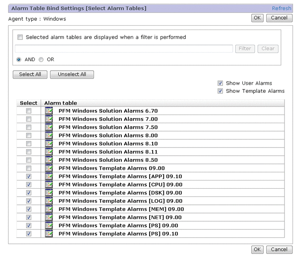298x259 pixels.
Task: Click the top Cancel button
Action: 279,18
